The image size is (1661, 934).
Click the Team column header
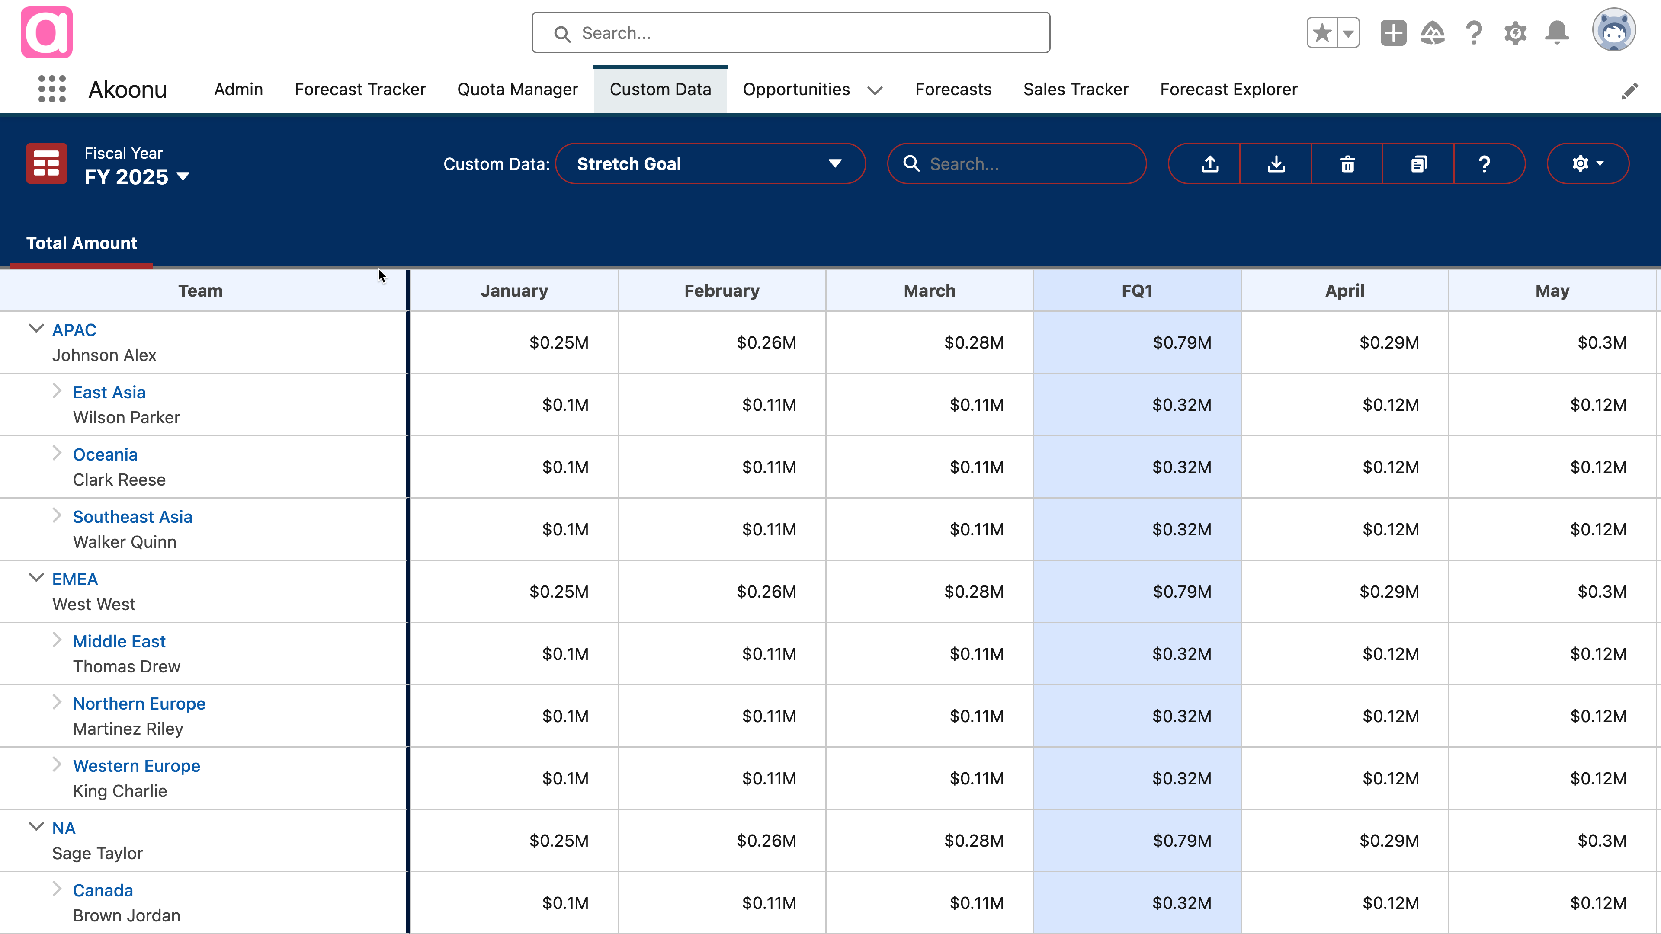click(x=201, y=291)
